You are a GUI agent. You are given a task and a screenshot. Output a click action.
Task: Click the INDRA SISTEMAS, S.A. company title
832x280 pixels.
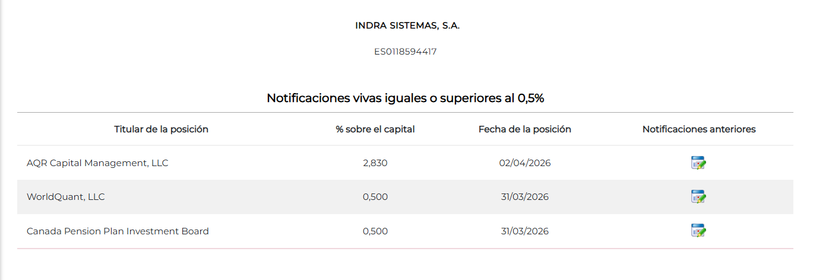click(x=407, y=26)
